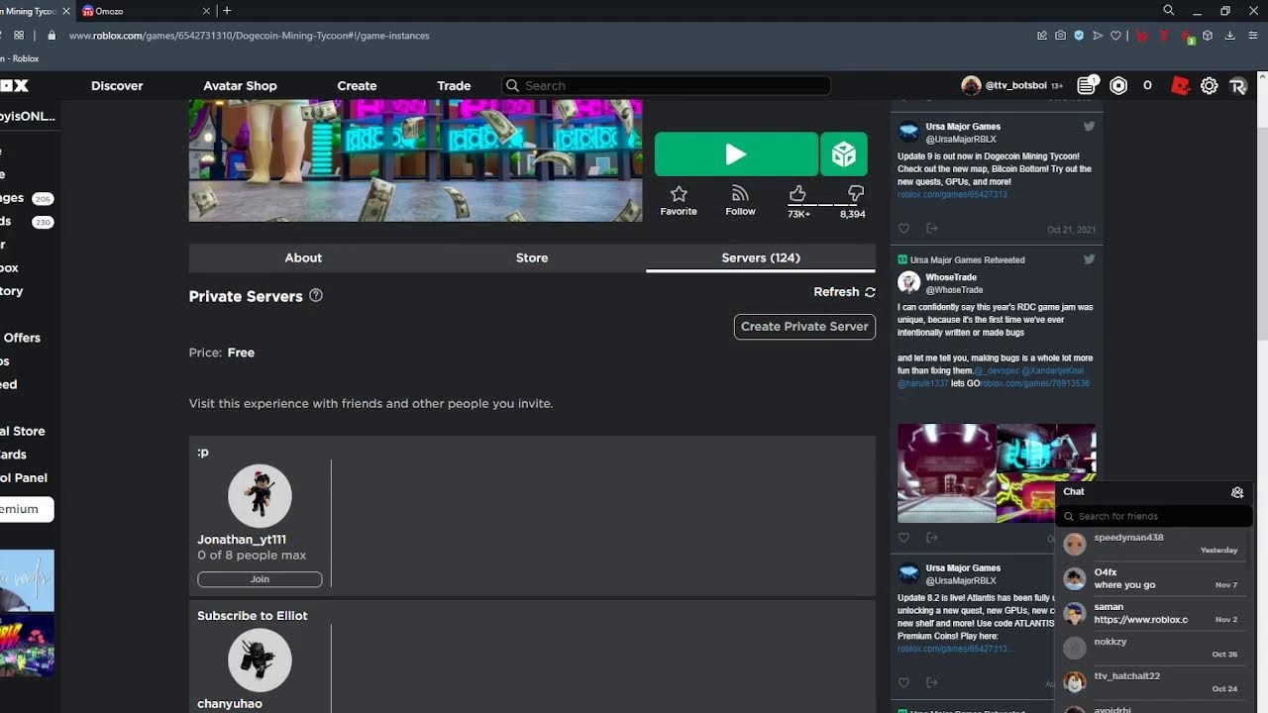Image resolution: width=1268 pixels, height=713 pixels.
Task: Select the Servers (124) tab
Action: tap(761, 257)
